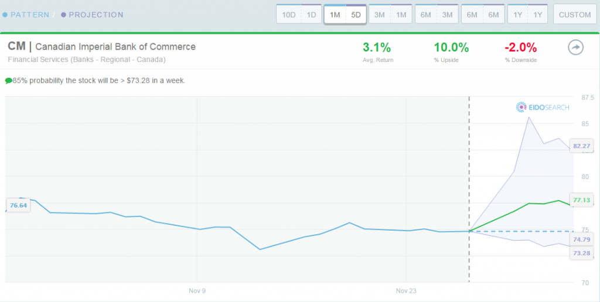This screenshot has height=302, width=600.
Task: Select the 1M pattern 5D projection range
Action: pos(345,15)
